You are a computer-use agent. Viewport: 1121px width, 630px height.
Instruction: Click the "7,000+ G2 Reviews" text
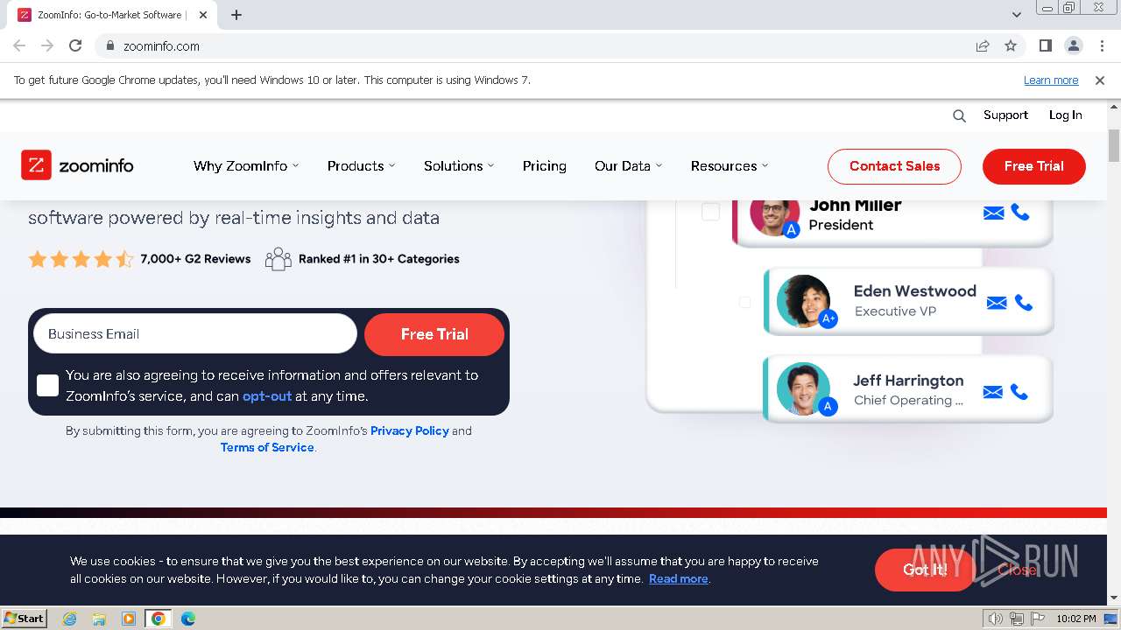[195, 259]
